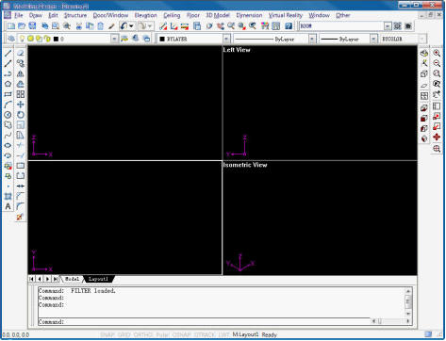Select the Ellipse draw tool

[8, 145]
